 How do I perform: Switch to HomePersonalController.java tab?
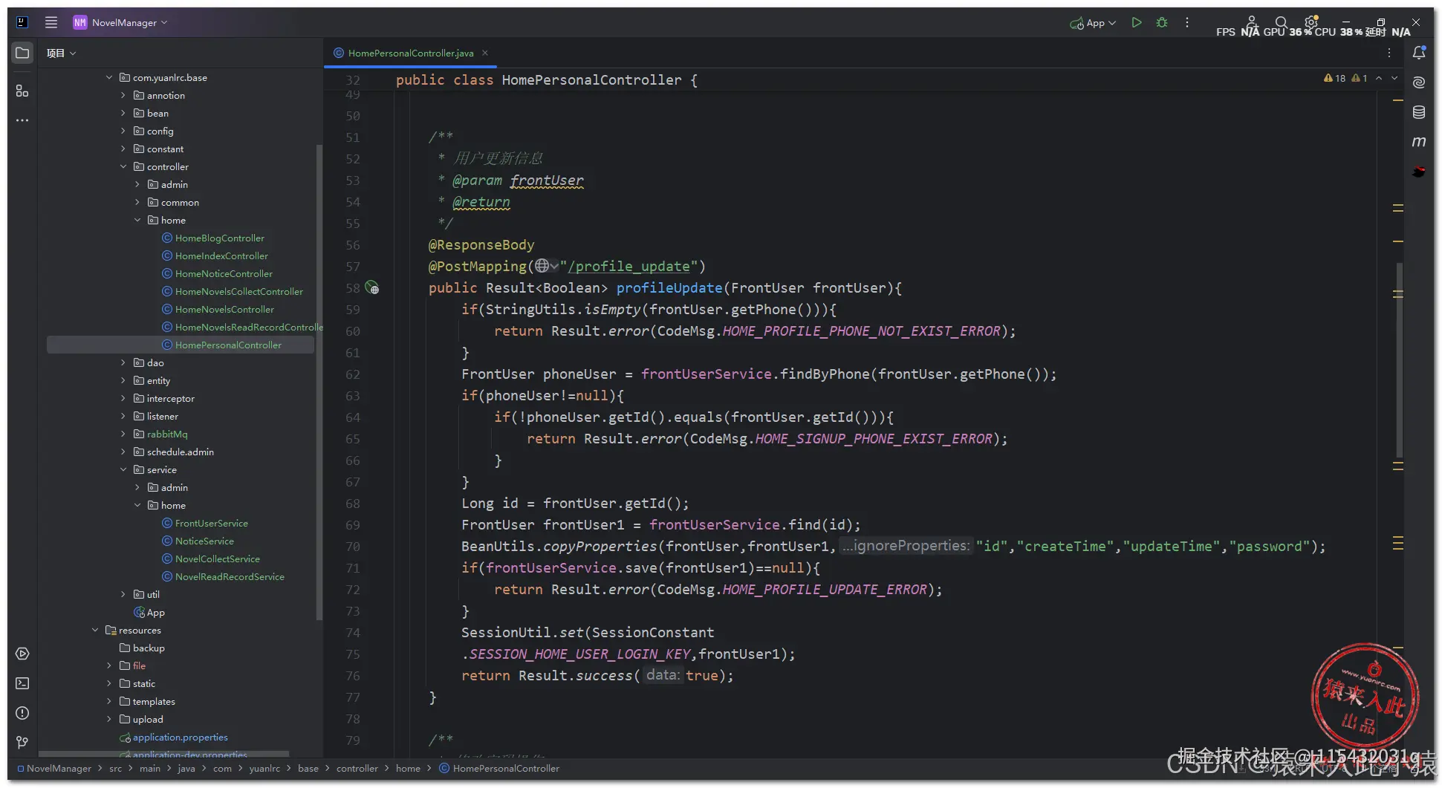410,53
